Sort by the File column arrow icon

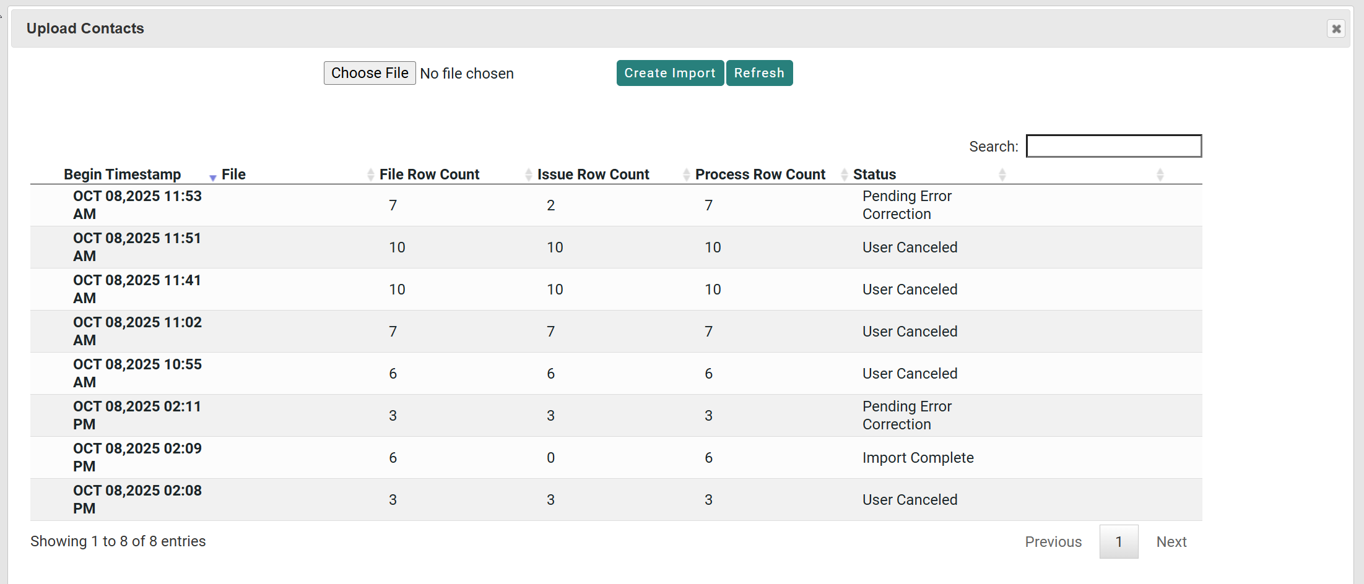coord(370,175)
